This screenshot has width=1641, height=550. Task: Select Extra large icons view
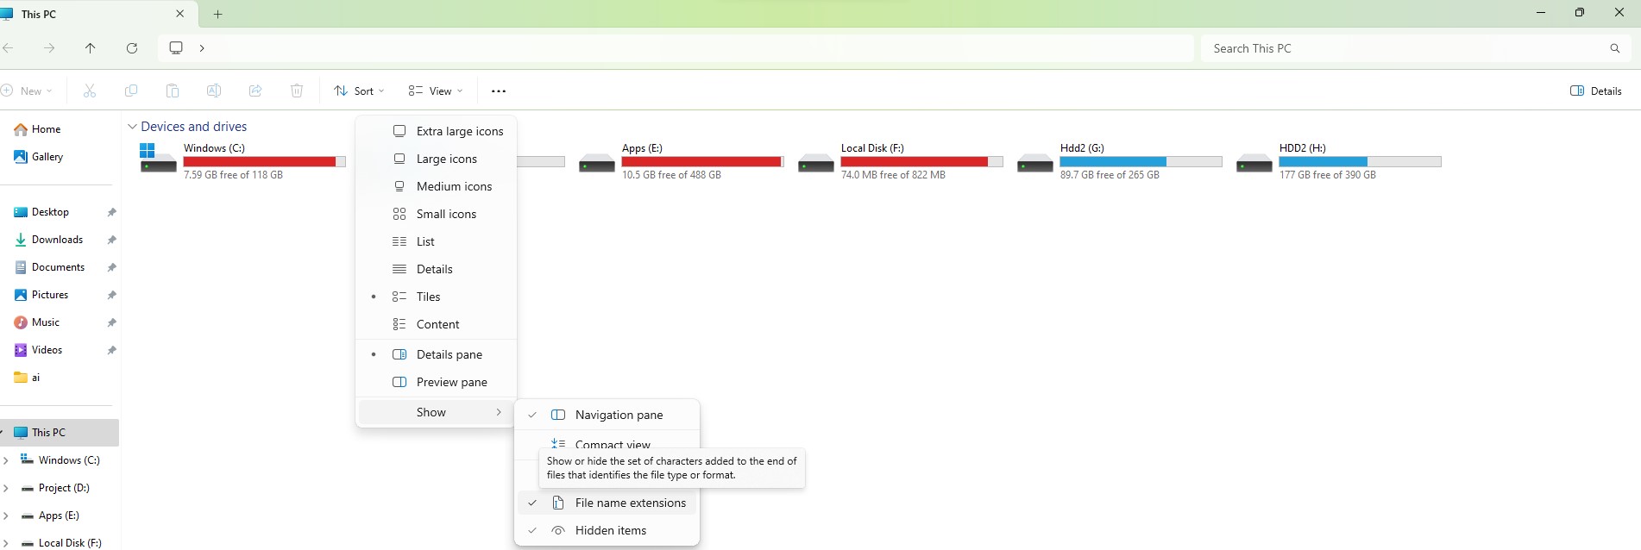point(459,131)
